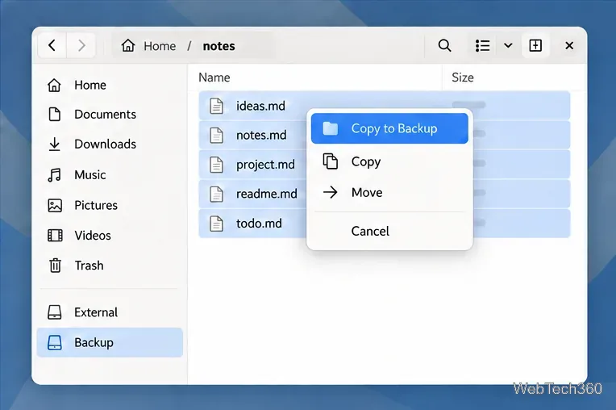The height and width of the screenshot is (410, 616).
Task: Sort by the Size column header
Action: 462,77
